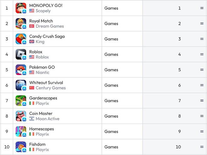This screenshot has width=207, height=155.
Task: Click the Games category for Roblox
Action: [x=111, y=54]
